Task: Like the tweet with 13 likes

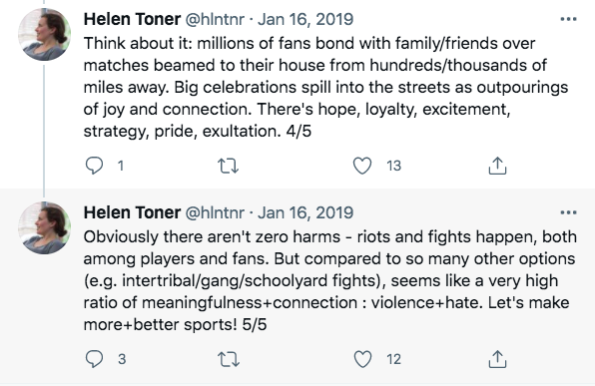Action: (x=362, y=166)
